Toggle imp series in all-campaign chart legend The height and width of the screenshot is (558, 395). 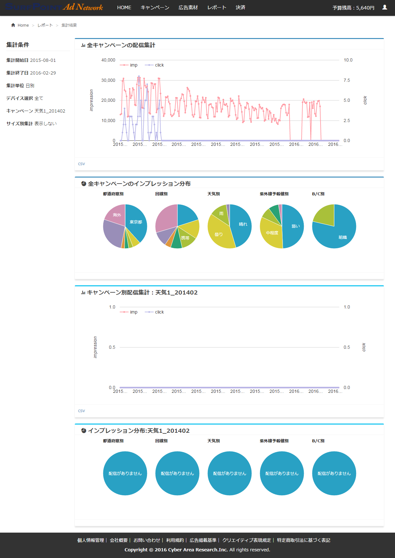(x=129, y=65)
